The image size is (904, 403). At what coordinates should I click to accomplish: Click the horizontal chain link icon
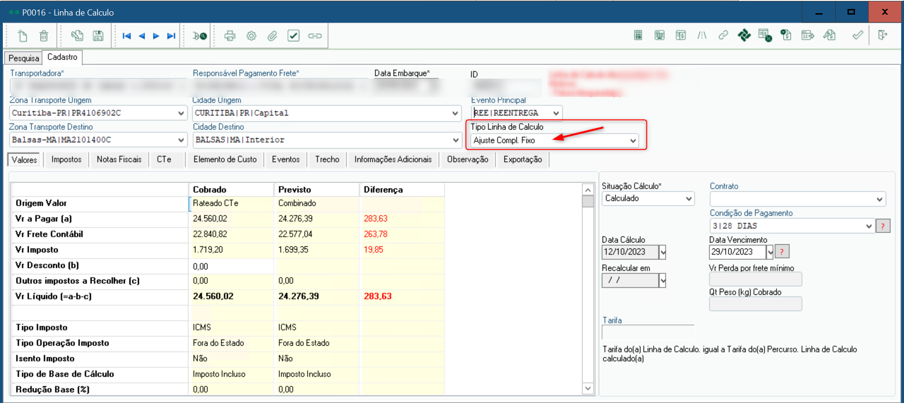coord(315,36)
